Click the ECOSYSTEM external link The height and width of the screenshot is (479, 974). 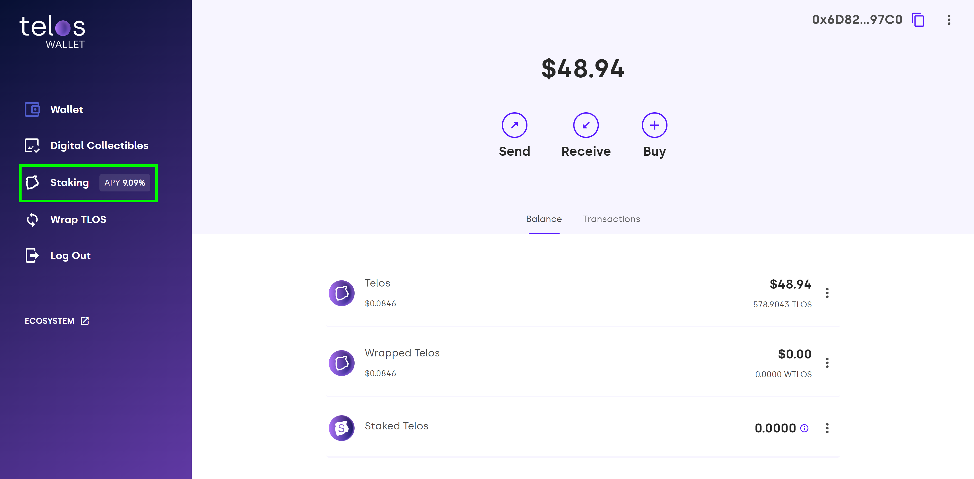[56, 321]
